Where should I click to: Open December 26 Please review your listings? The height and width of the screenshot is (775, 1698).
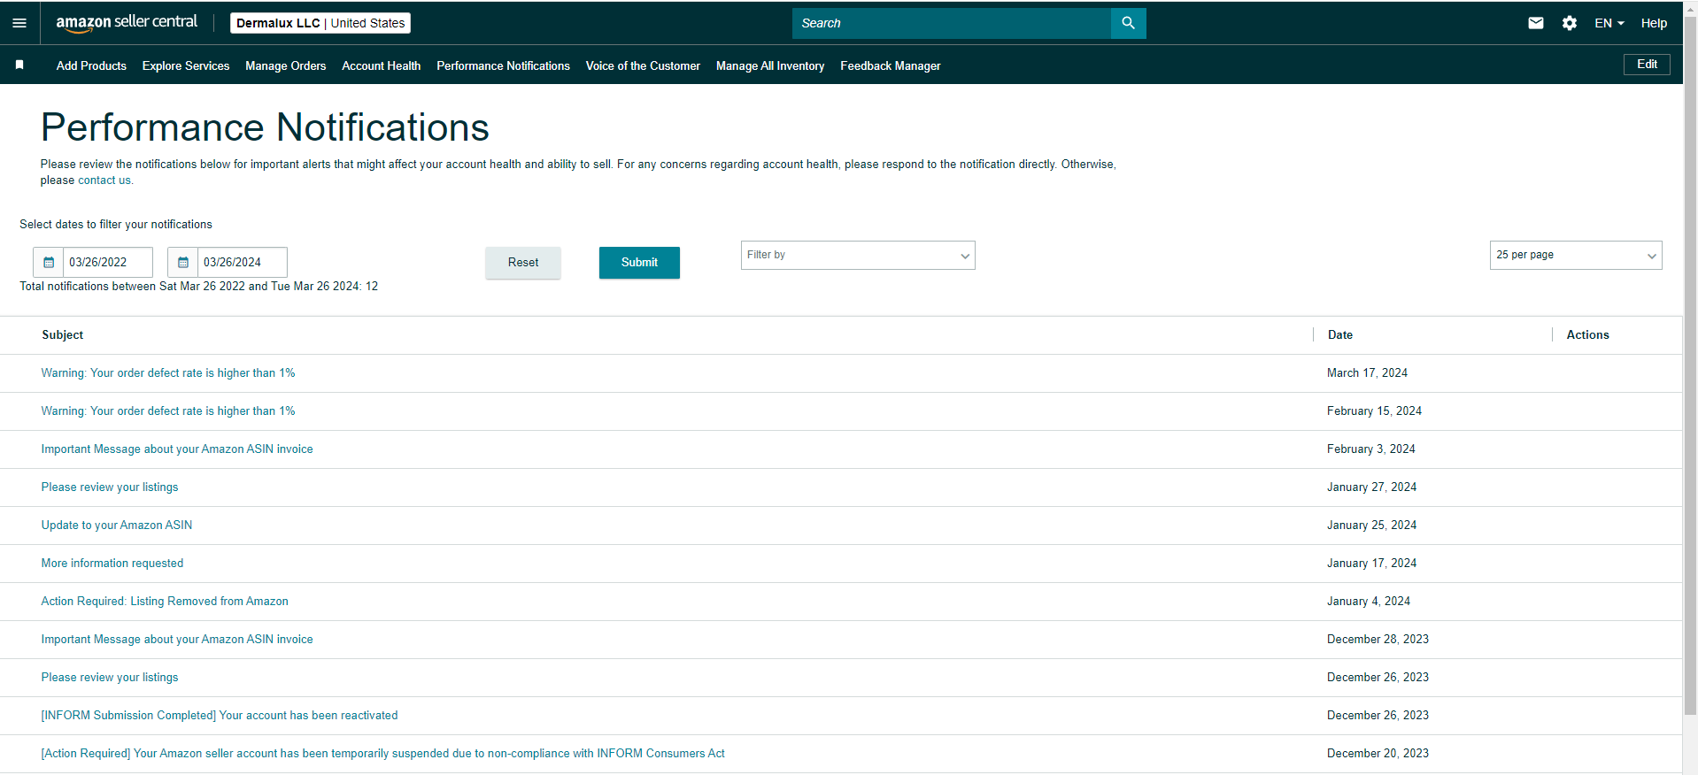click(x=110, y=678)
